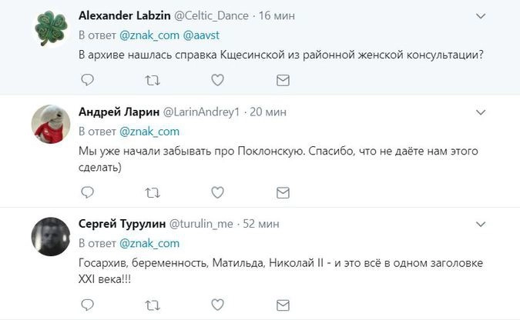Retweet Андрей Ларин's tweet
This screenshot has width=520, height=320.
(x=153, y=192)
